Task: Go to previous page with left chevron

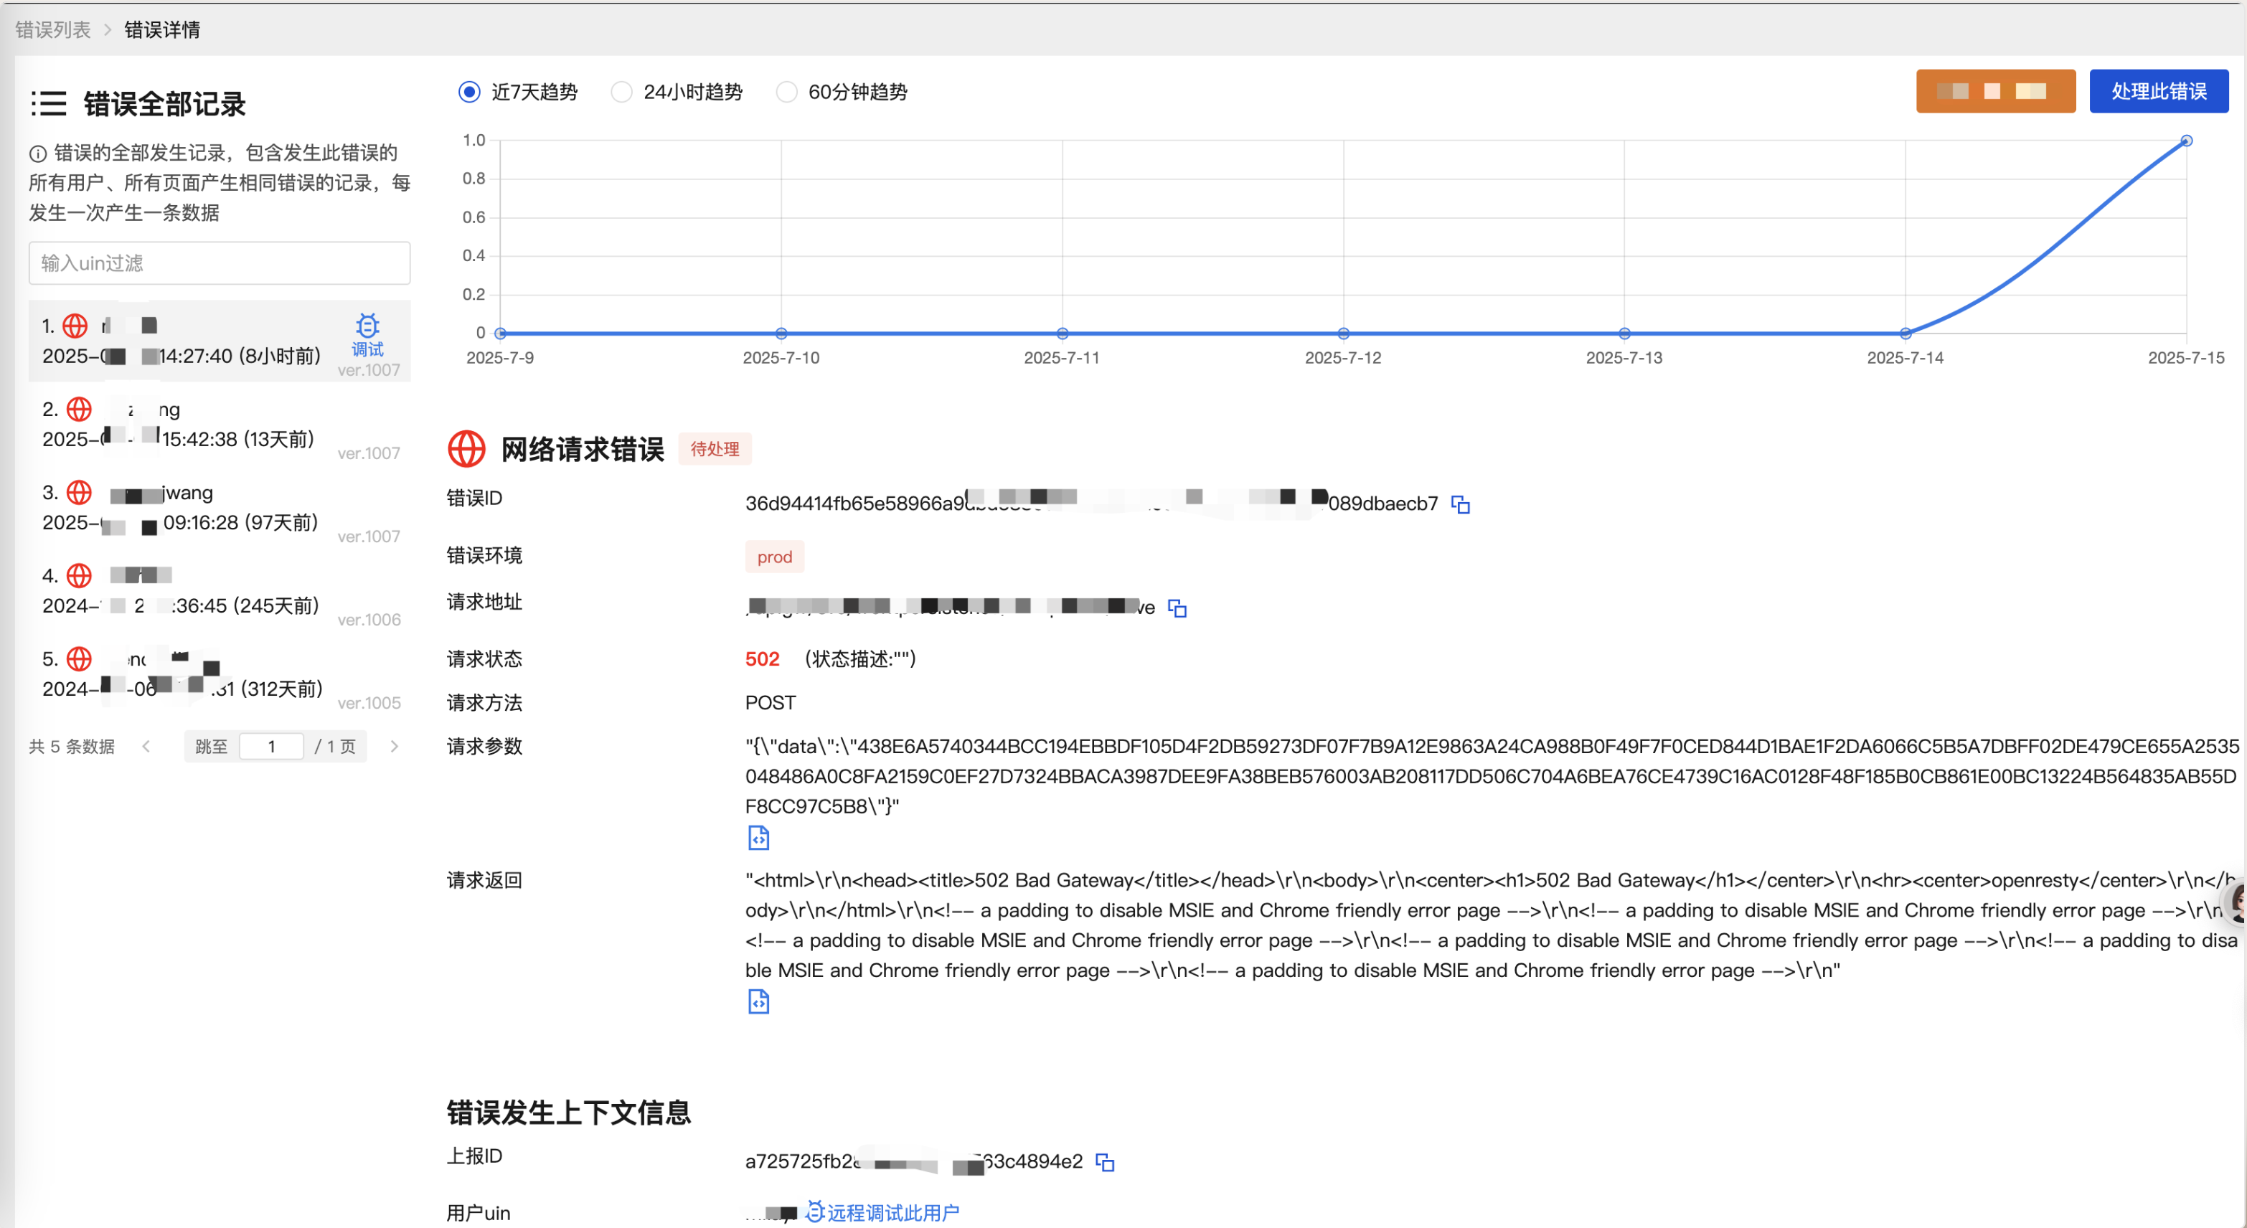Action: pyautogui.click(x=146, y=747)
